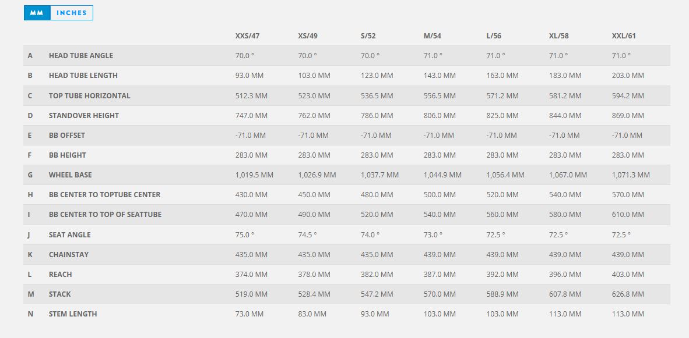Screen dimensions: 689x338
Task: Click the HEAD TUBE ANGLE row label
Action: [81, 56]
